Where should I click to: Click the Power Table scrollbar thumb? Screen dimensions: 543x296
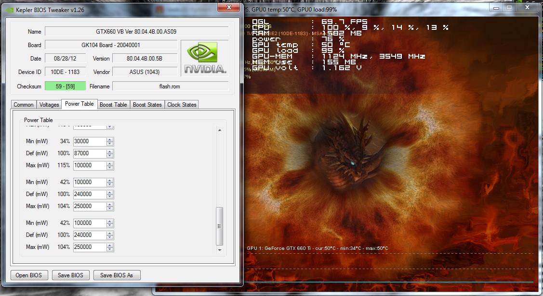tap(220, 226)
